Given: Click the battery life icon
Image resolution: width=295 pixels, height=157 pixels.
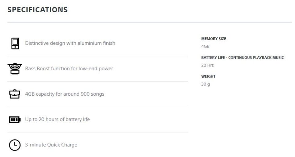Looking at the screenshot, I should click(x=15, y=120).
